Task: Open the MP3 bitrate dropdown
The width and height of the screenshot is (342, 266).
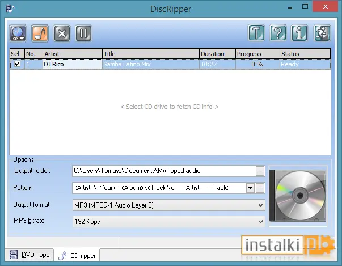Action: click(169, 222)
